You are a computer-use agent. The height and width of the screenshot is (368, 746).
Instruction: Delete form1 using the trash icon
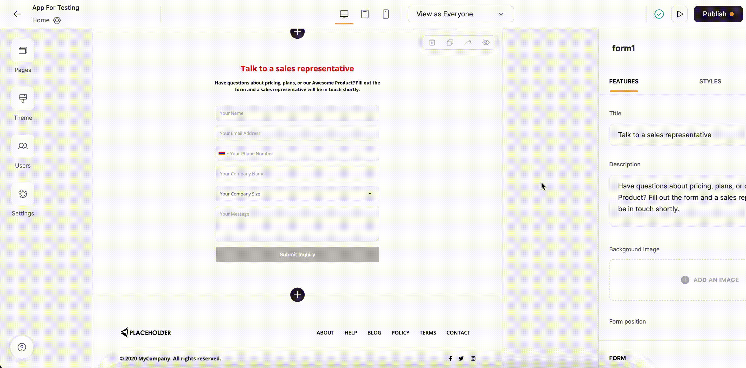tap(432, 42)
